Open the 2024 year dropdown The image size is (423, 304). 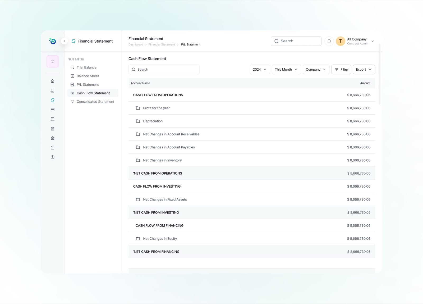260,69
